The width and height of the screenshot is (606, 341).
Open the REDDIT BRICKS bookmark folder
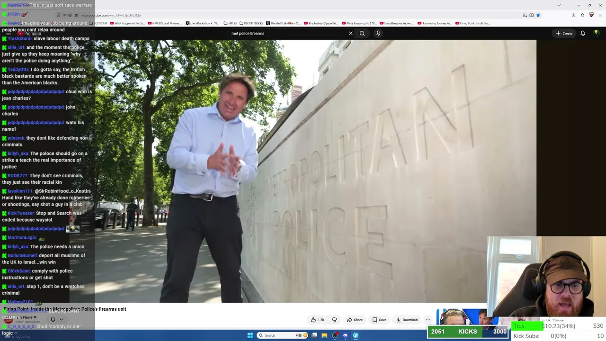coord(251,23)
